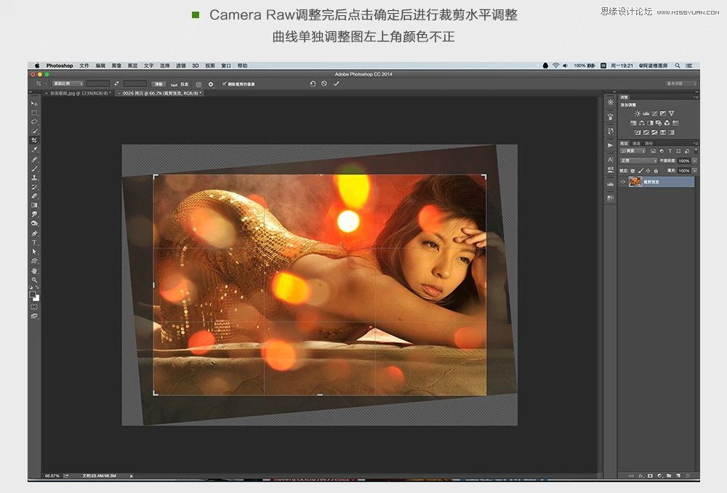
Task: Add a Brightness/Contrast adjustment
Action: (x=638, y=113)
